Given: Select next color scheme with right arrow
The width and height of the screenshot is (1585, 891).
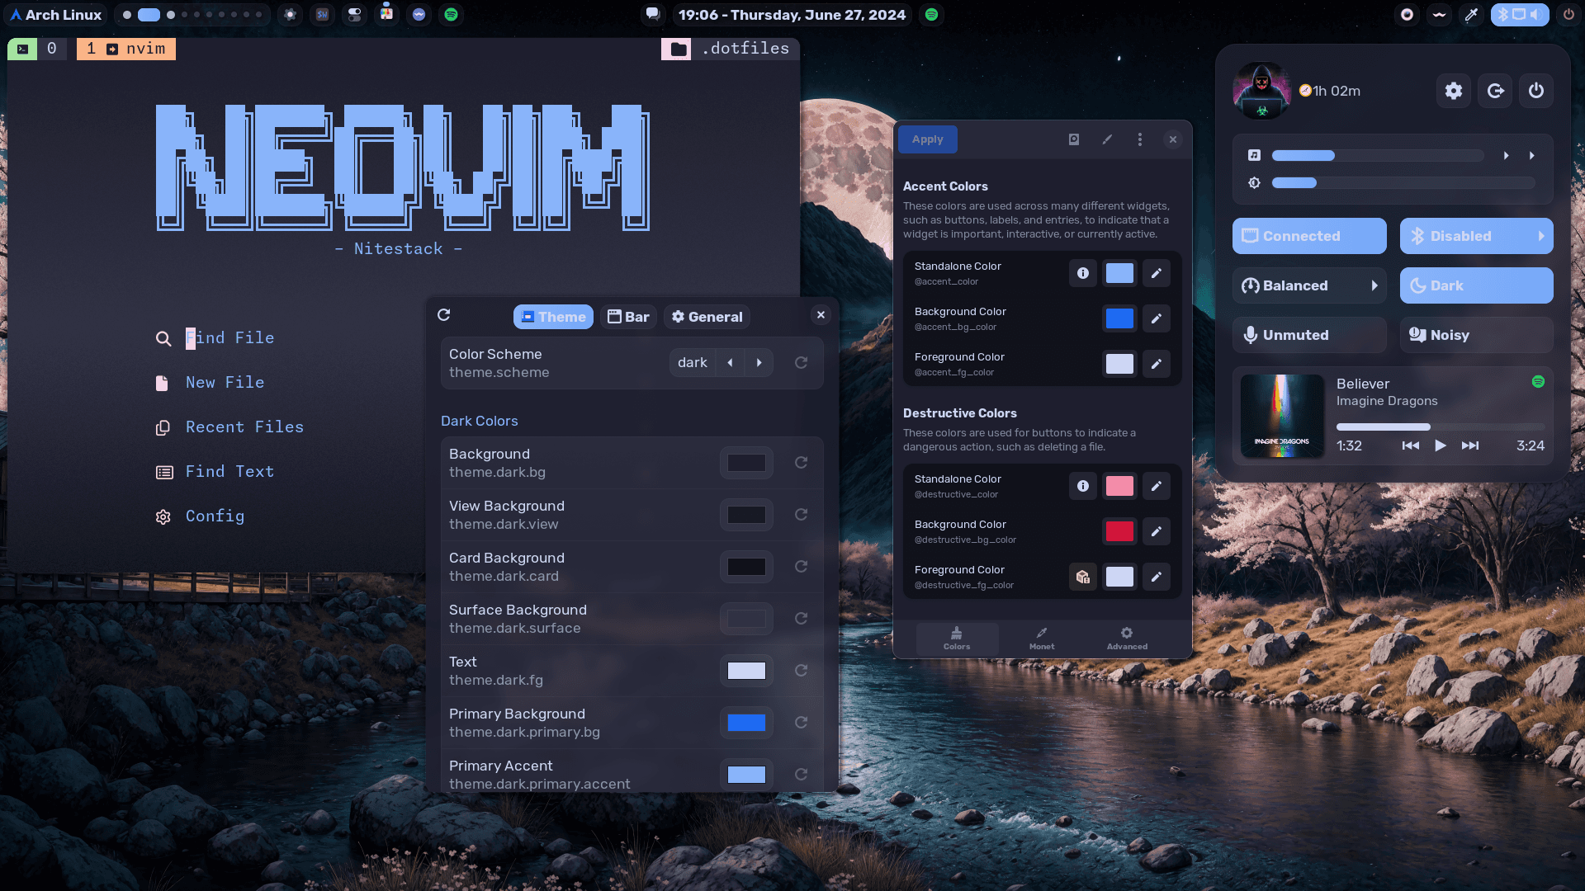Looking at the screenshot, I should point(759,363).
